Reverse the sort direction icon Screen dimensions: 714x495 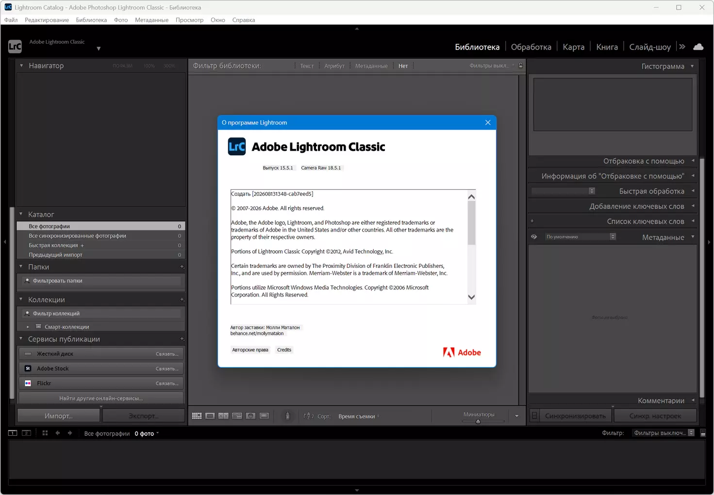coord(309,416)
